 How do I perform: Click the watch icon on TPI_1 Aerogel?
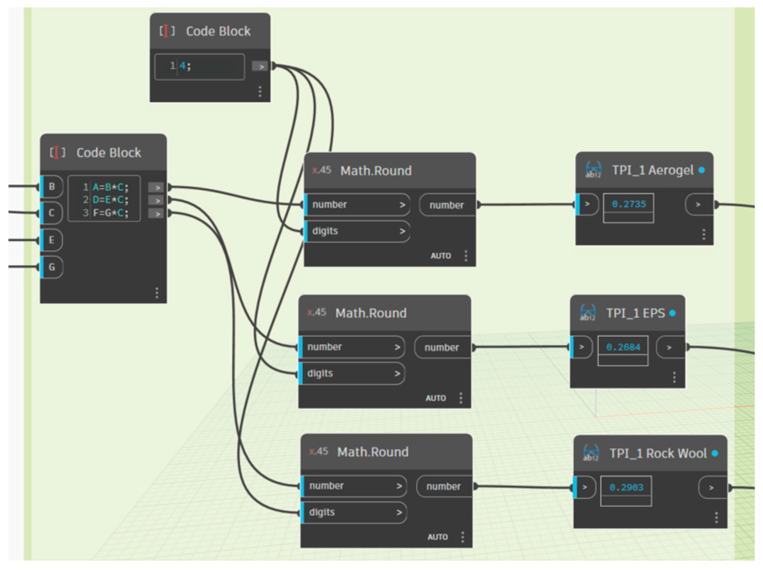coord(593,170)
